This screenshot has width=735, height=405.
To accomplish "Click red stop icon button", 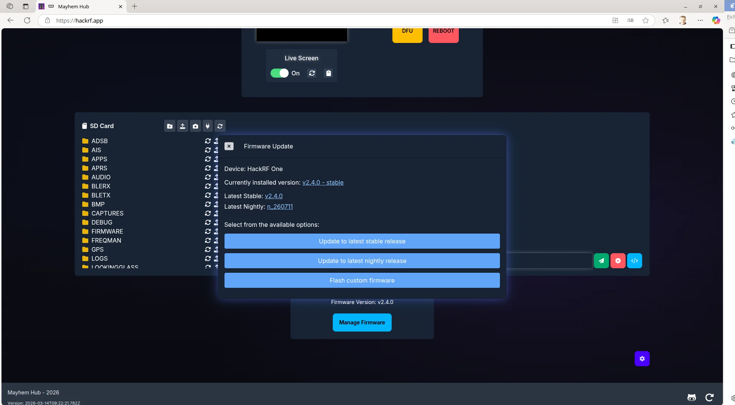I will pyautogui.click(x=618, y=261).
